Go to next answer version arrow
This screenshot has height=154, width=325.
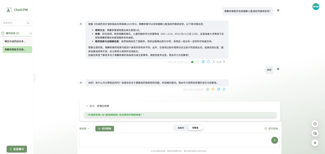224,62
